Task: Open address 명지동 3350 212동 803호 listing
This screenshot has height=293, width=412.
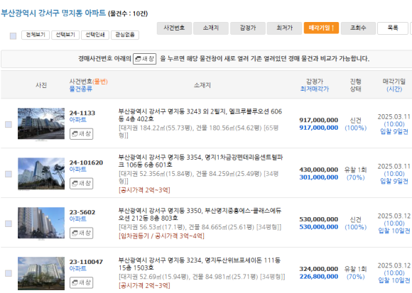Action: [x=200, y=214]
